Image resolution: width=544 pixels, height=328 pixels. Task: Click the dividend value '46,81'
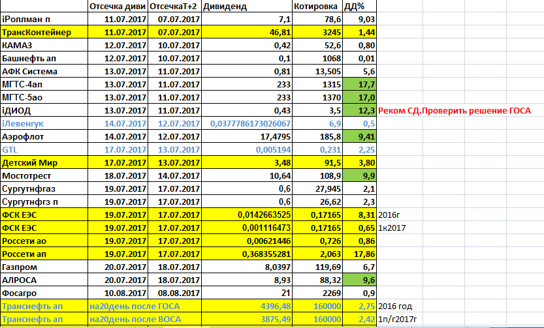click(x=247, y=32)
